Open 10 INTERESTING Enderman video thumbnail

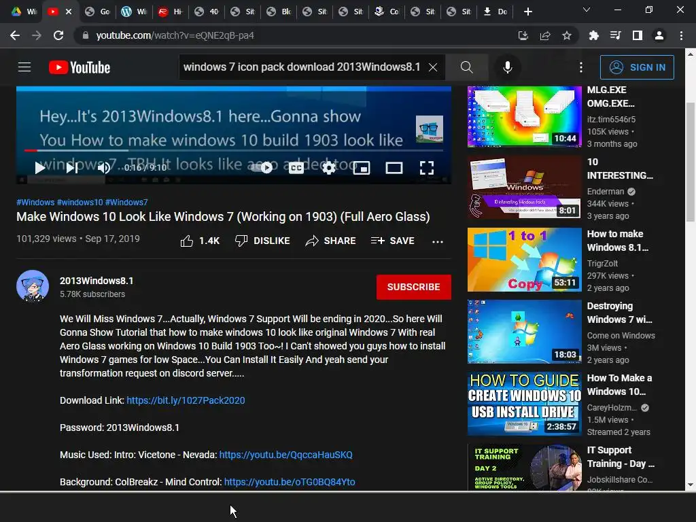(524, 188)
